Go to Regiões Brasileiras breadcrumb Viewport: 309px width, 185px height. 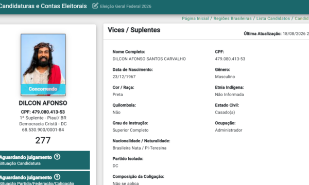(x=233, y=18)
